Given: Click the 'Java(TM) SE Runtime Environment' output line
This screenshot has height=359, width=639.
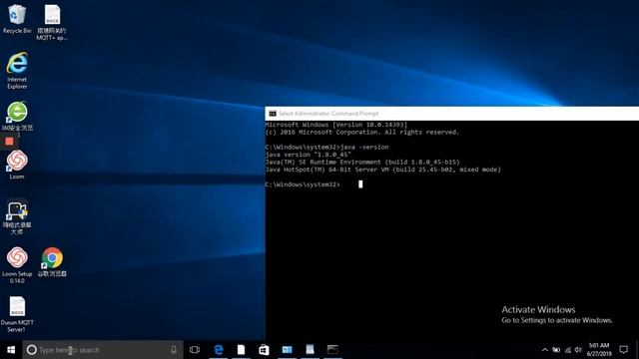Looking at the screenshot, I should tap(362, 162).
